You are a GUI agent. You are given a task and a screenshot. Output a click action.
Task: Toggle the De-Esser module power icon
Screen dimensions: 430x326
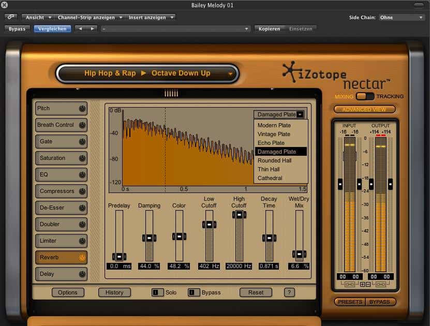(x=82, y=208)
